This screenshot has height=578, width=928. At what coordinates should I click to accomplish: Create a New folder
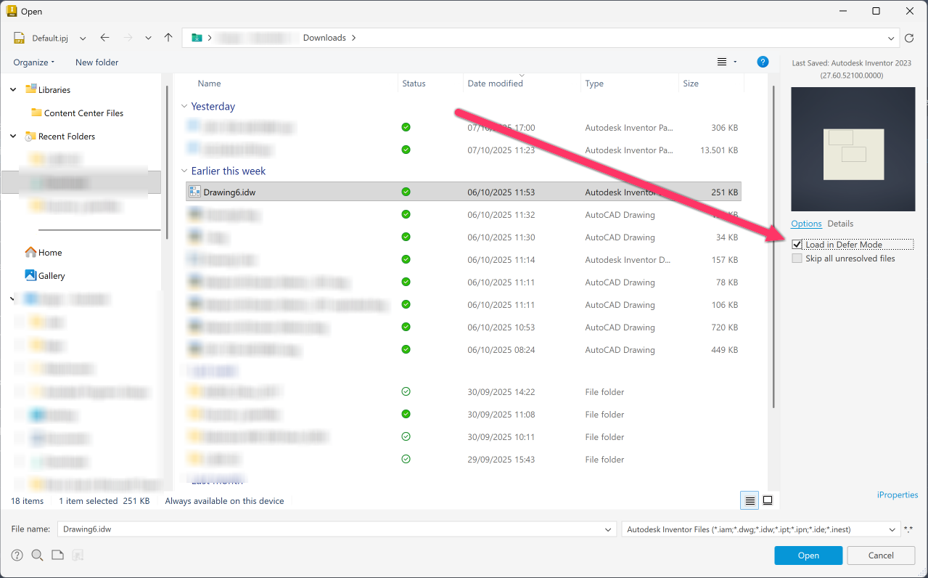click(97, 62)
